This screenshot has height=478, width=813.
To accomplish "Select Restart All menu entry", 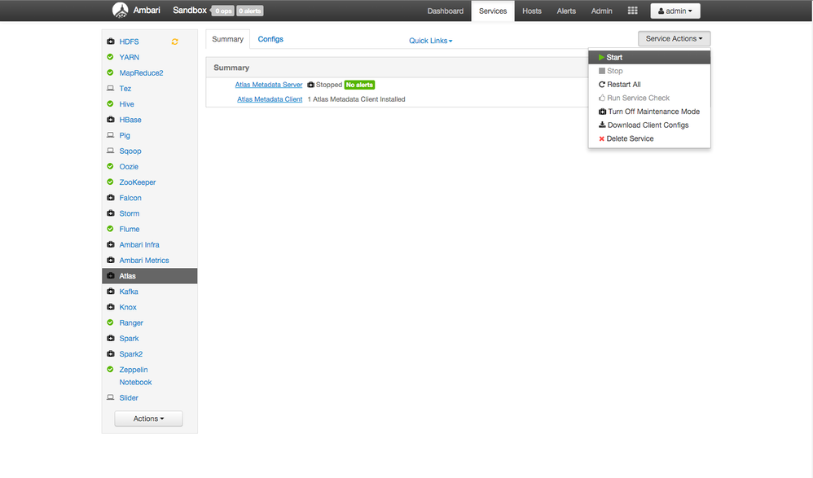I will click(649, 84).
